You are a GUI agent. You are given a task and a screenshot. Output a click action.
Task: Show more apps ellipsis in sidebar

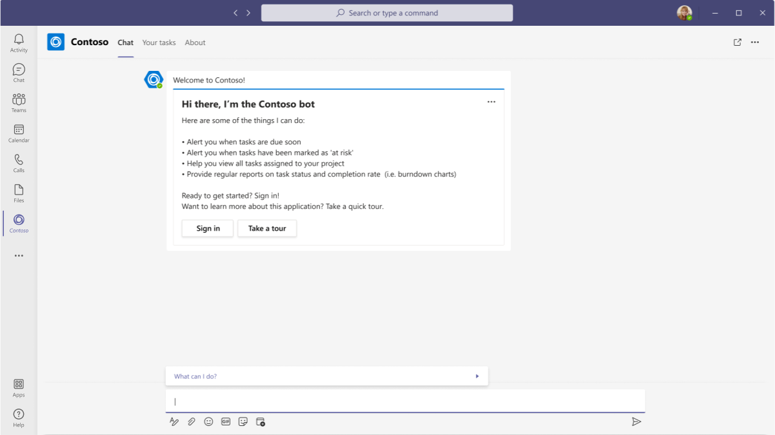coord(19,256)
